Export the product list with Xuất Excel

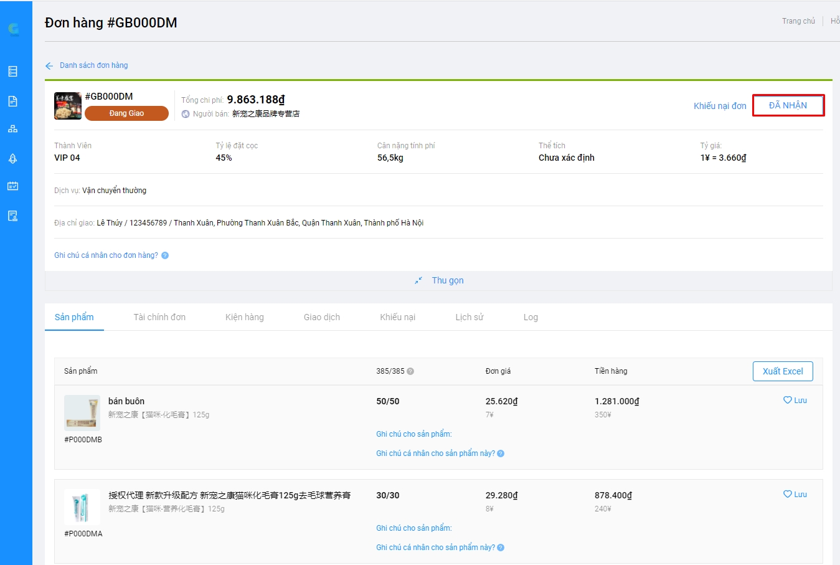click(783, 371)
